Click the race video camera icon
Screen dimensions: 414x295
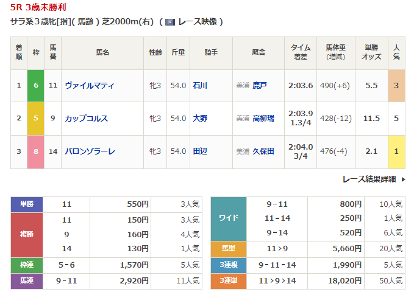pos(170,22)
